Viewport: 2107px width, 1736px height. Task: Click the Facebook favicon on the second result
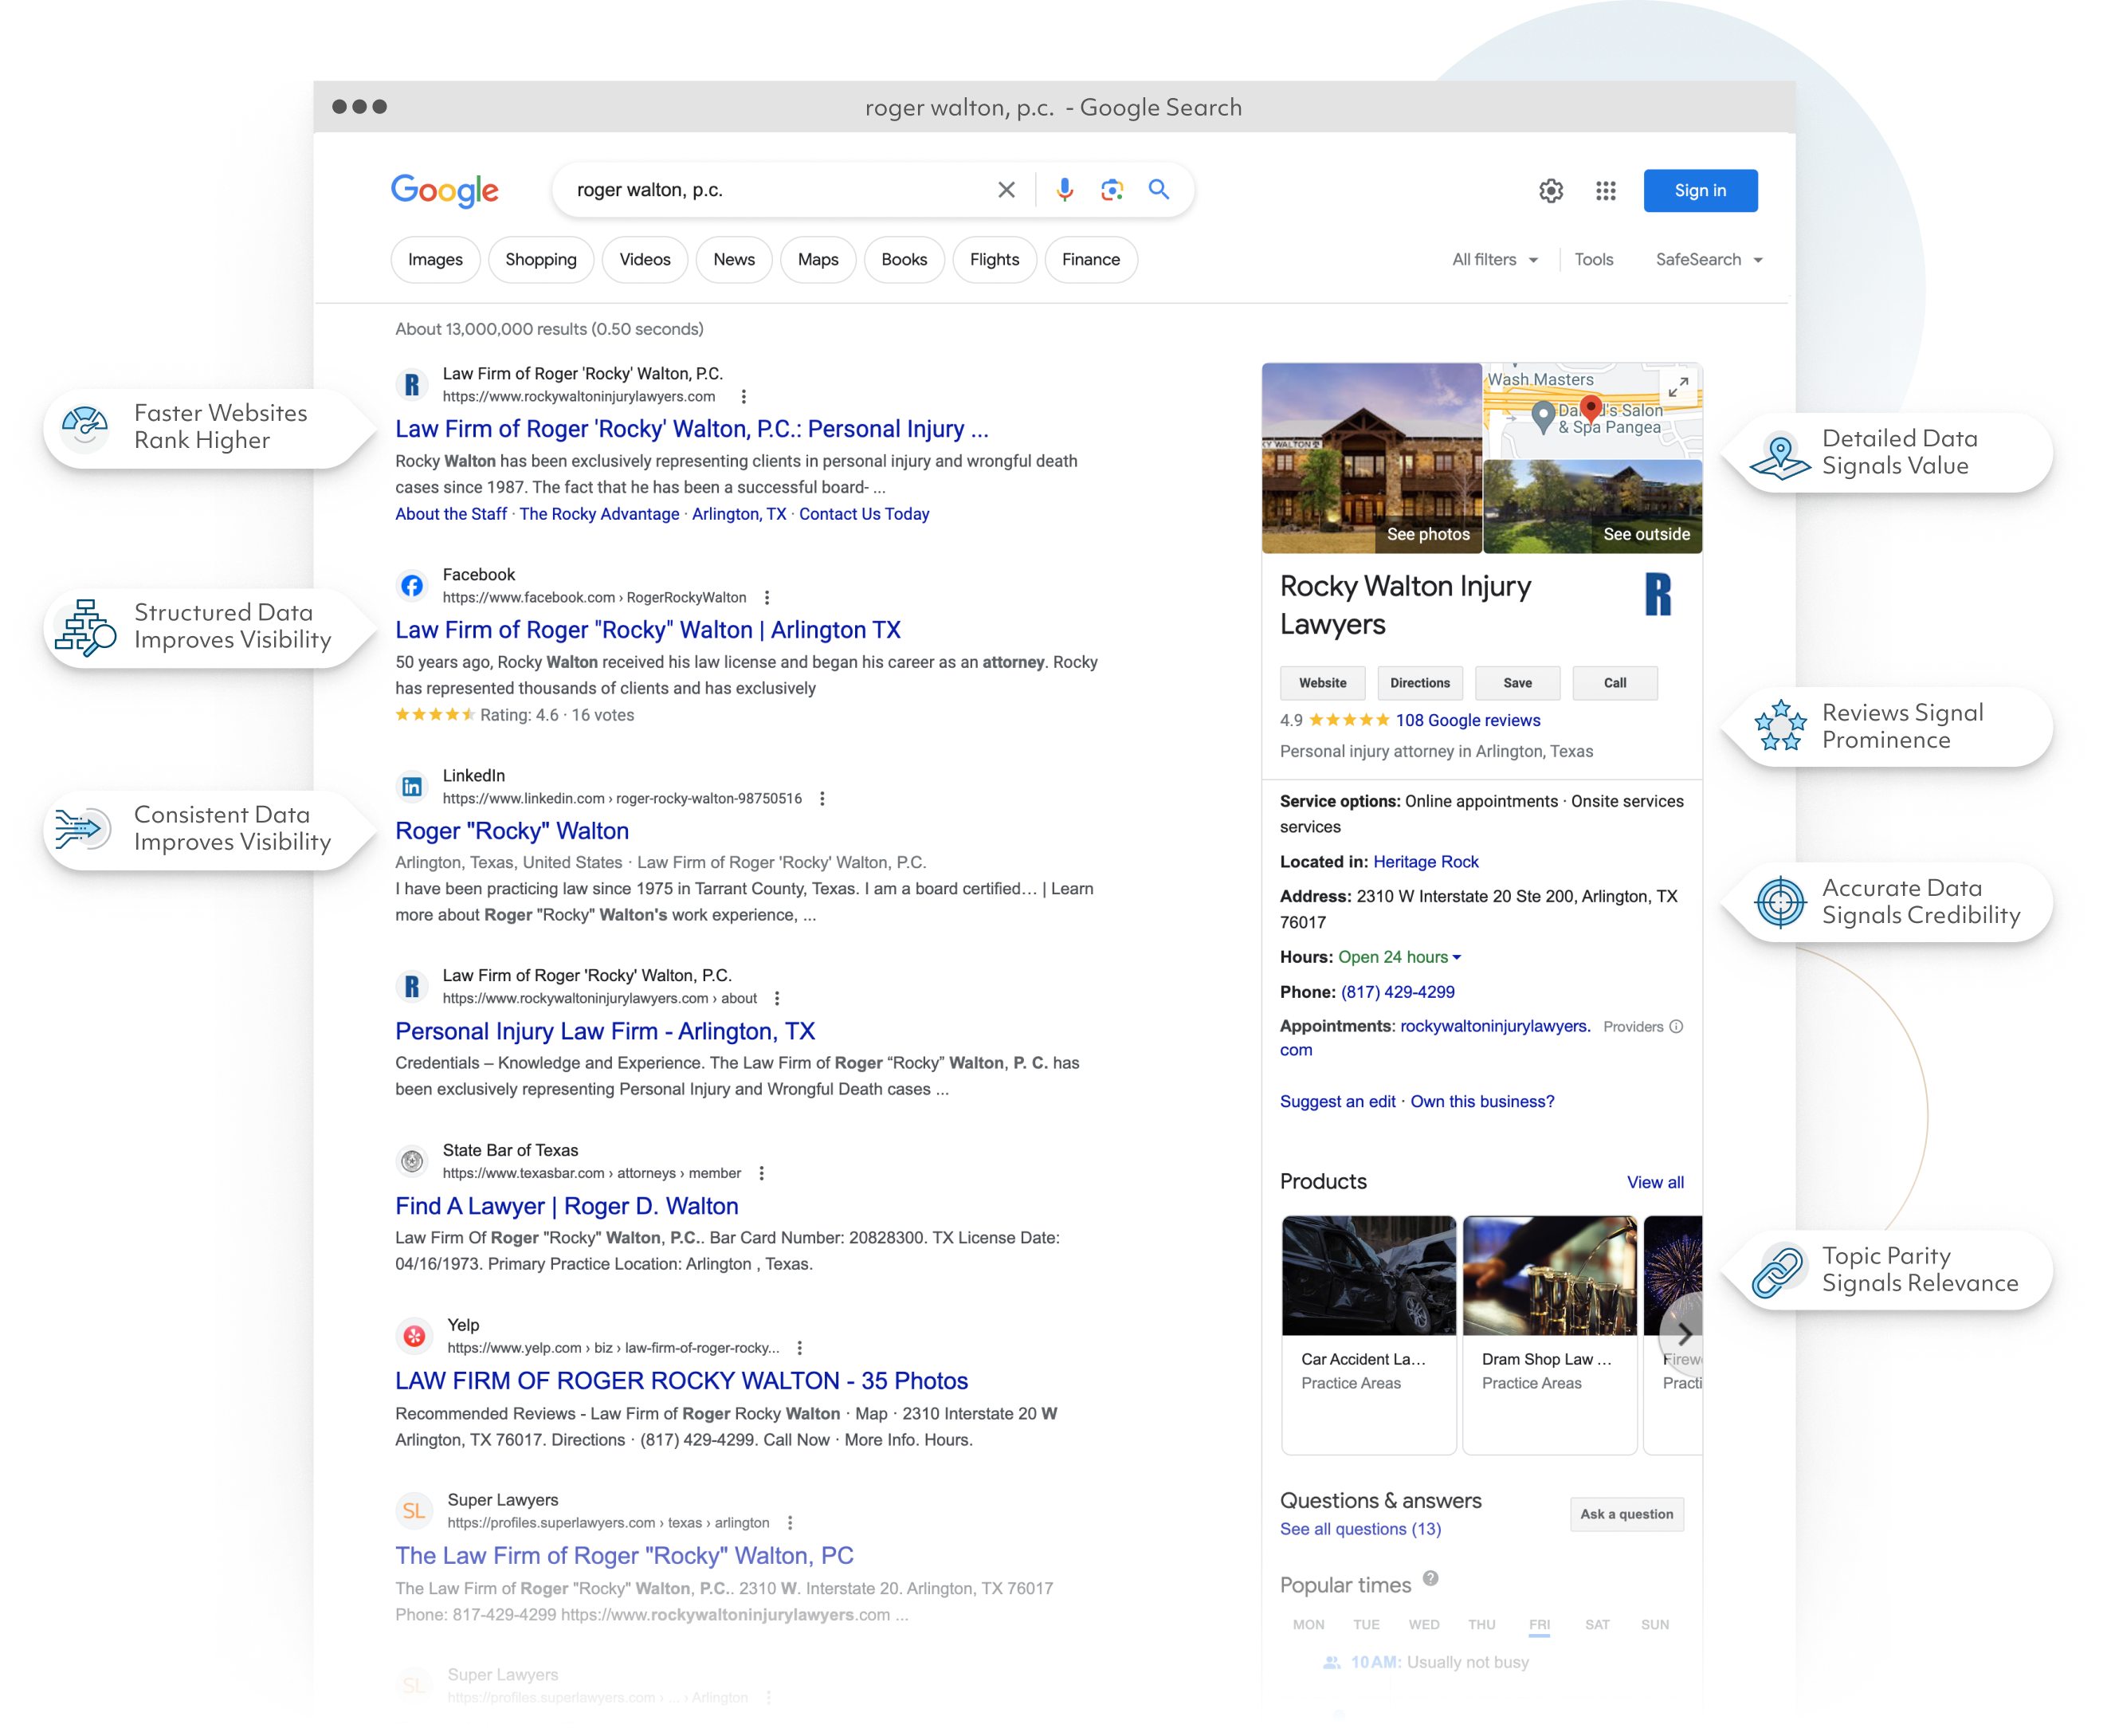[x=413, y=586]
